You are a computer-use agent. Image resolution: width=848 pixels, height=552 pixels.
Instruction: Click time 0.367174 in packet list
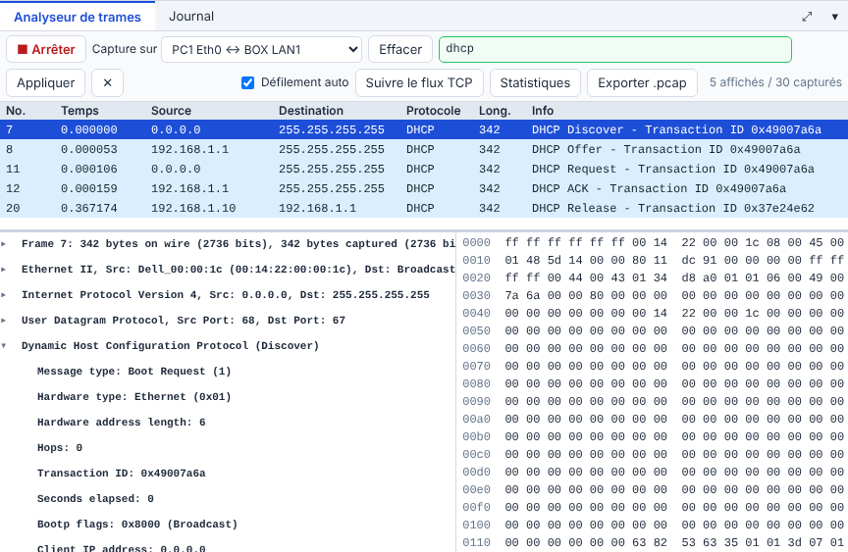pos(88,208)
